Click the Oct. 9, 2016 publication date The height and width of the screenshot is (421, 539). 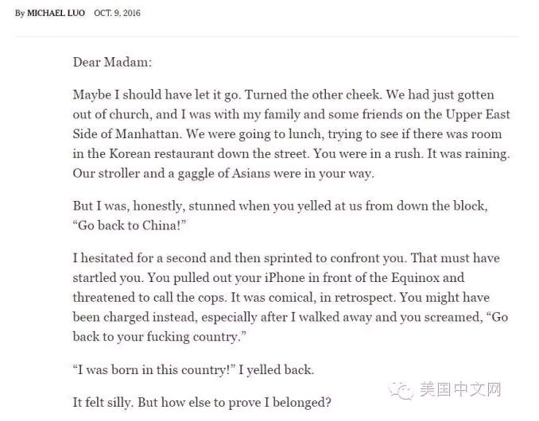[x=117, y=13]
